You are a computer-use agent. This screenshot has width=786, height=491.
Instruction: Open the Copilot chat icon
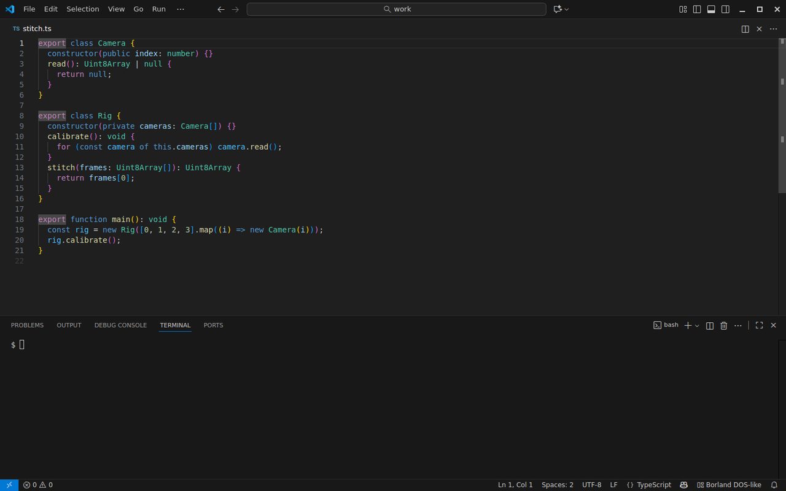(x=558, y=9)
